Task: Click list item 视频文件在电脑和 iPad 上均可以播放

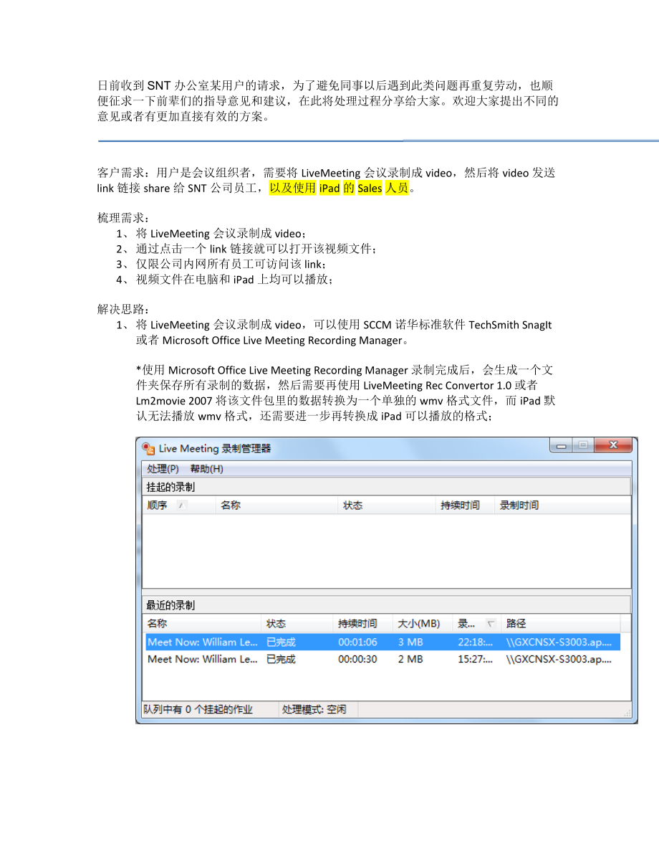Action: tap(234, 280)
